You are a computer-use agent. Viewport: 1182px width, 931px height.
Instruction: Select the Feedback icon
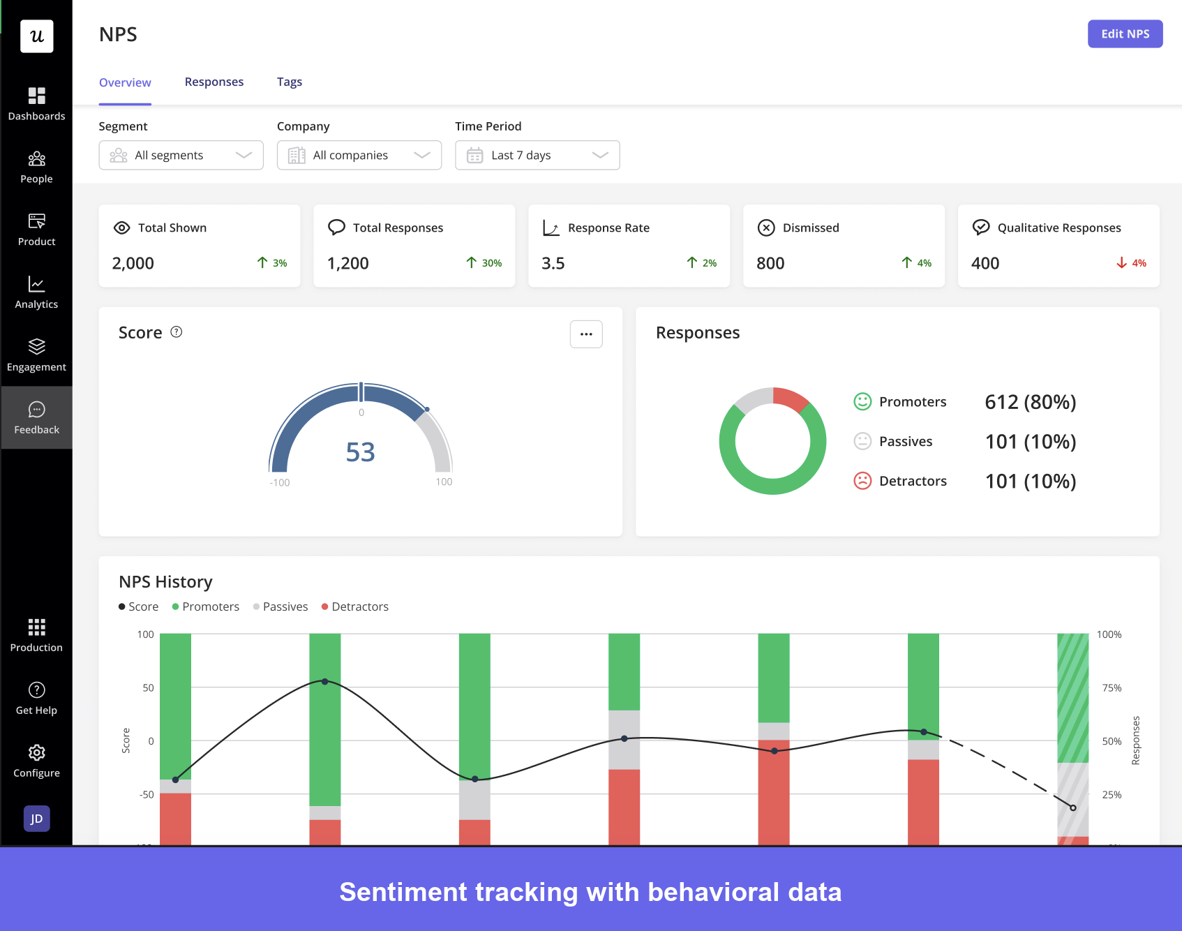[x=36, y=416]
